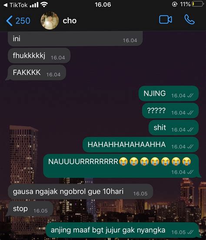Tap the Wi-Fi icon in status bar
206x240 pixels.
44,5
